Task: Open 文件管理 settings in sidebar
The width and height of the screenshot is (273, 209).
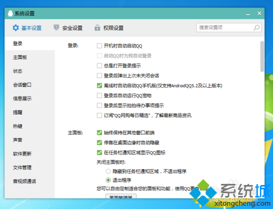Action: [x=30, y=168]
